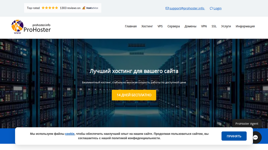Open the Хостинг menu item
Image resolution: width=268 pixels, height=150 pixels.
pos(147,26)
